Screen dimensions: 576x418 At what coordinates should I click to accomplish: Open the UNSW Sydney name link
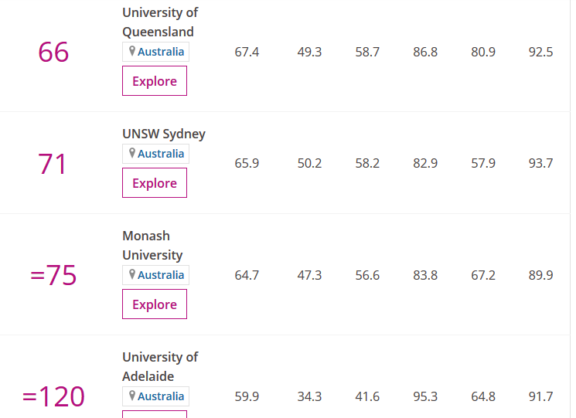(164, 134)
